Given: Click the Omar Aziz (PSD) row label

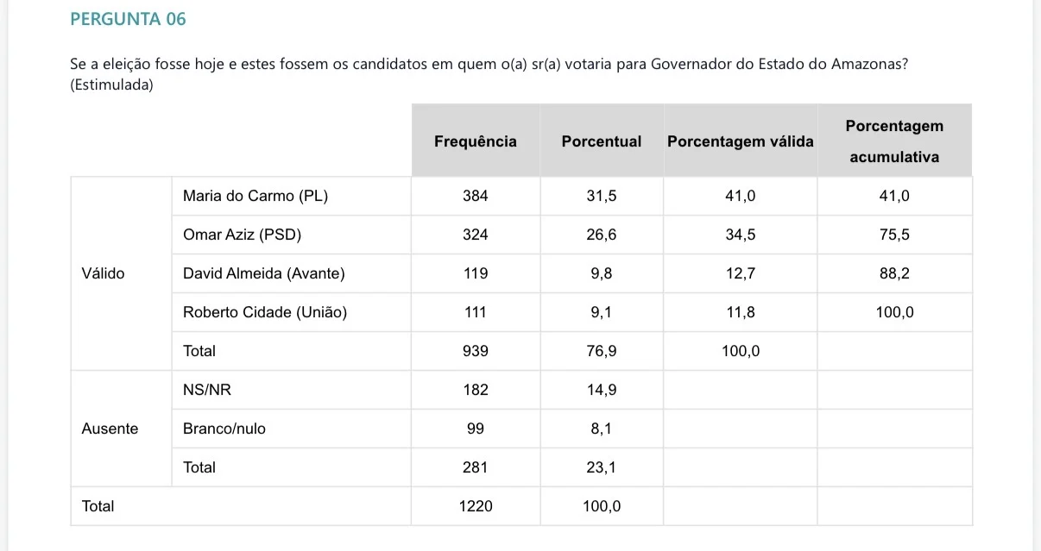Looking at the screenshot, I should (x=242, y=235).
